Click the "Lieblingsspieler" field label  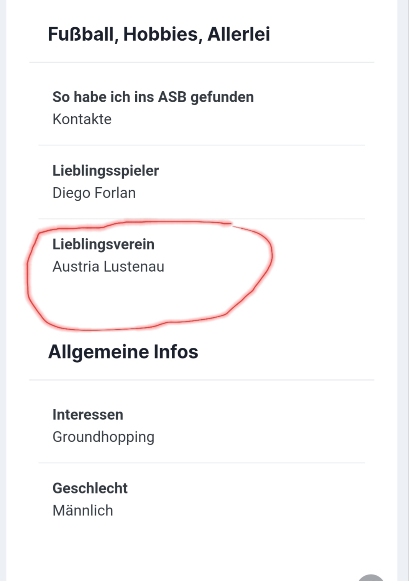click(105, 171)
